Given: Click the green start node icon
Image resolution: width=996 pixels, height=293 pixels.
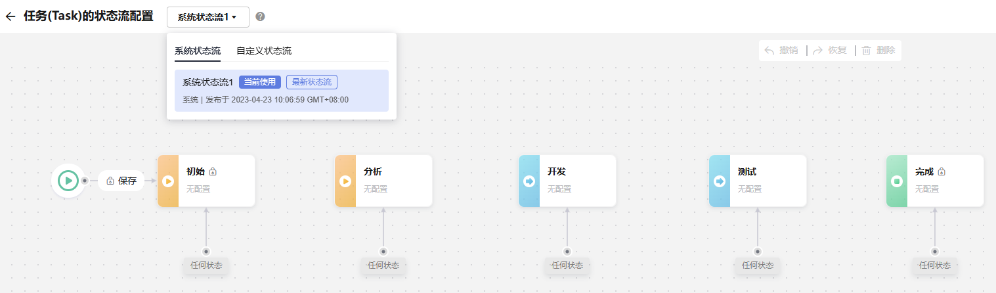Looking at the screenshot, I should point(68,180).
